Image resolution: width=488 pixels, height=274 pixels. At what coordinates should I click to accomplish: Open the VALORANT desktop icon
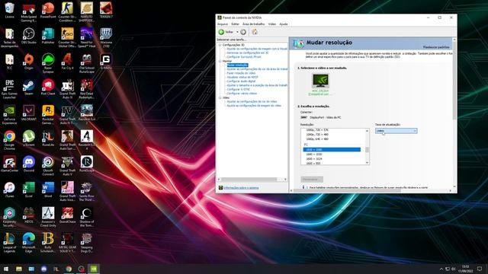[29, 113]
